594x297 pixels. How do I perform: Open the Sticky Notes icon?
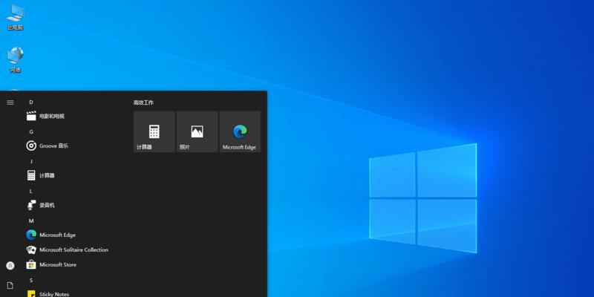click(31, 293)
